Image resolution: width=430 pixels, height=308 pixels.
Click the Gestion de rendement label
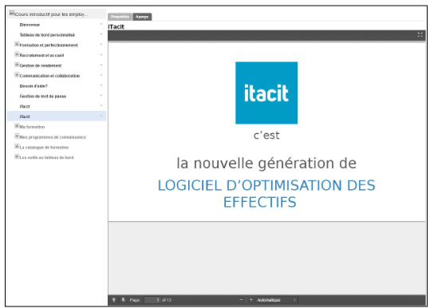tap(41, 65)
